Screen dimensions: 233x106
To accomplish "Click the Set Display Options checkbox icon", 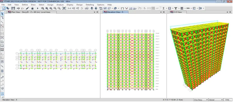I will (105, 8).
